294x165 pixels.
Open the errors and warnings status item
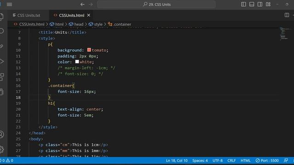tap(7, 160)
